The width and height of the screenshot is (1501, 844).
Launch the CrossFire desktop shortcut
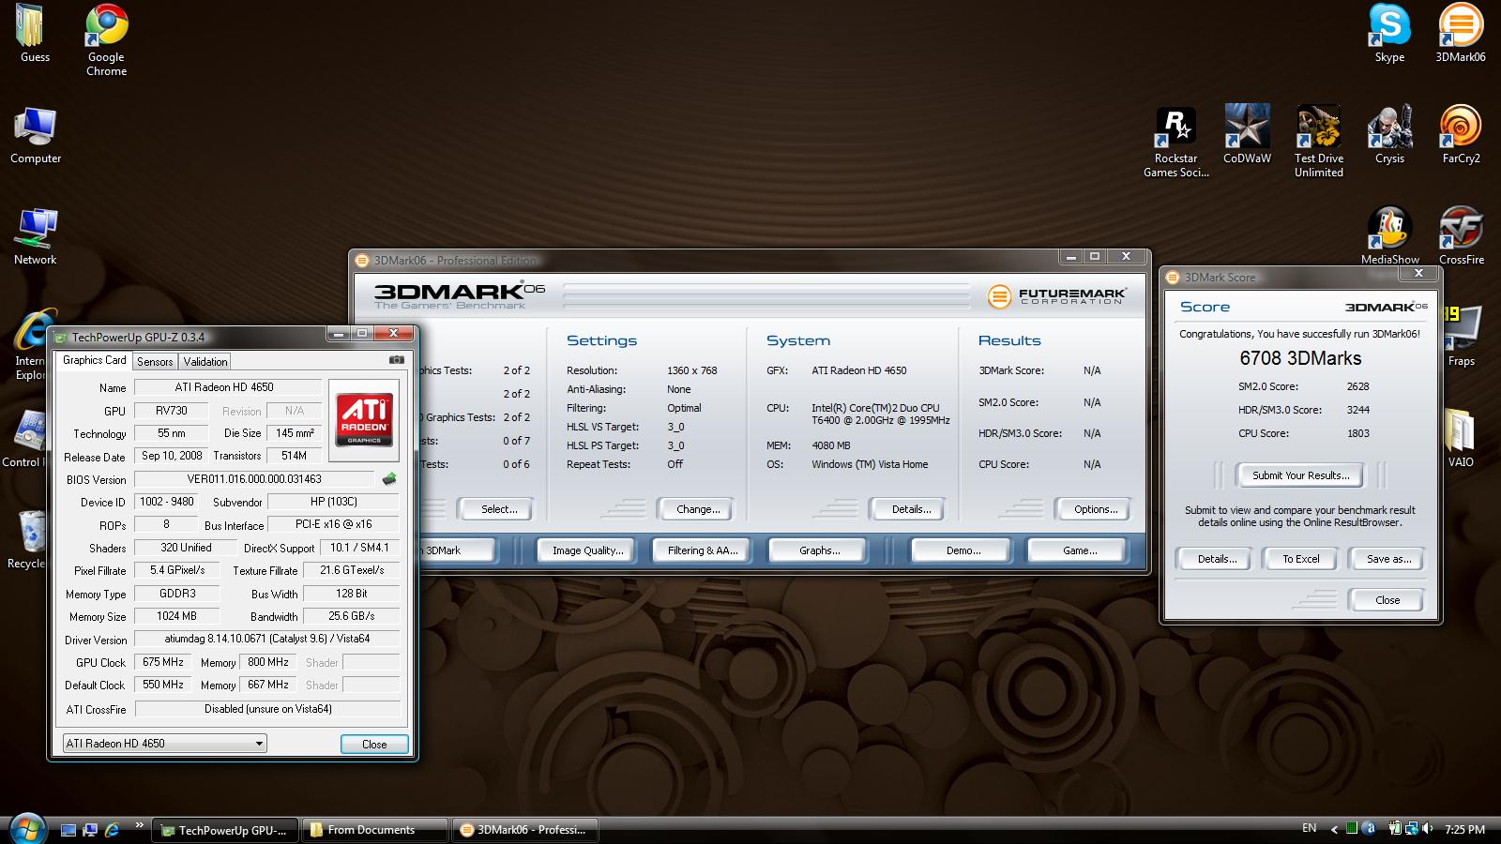point(1461,236)
